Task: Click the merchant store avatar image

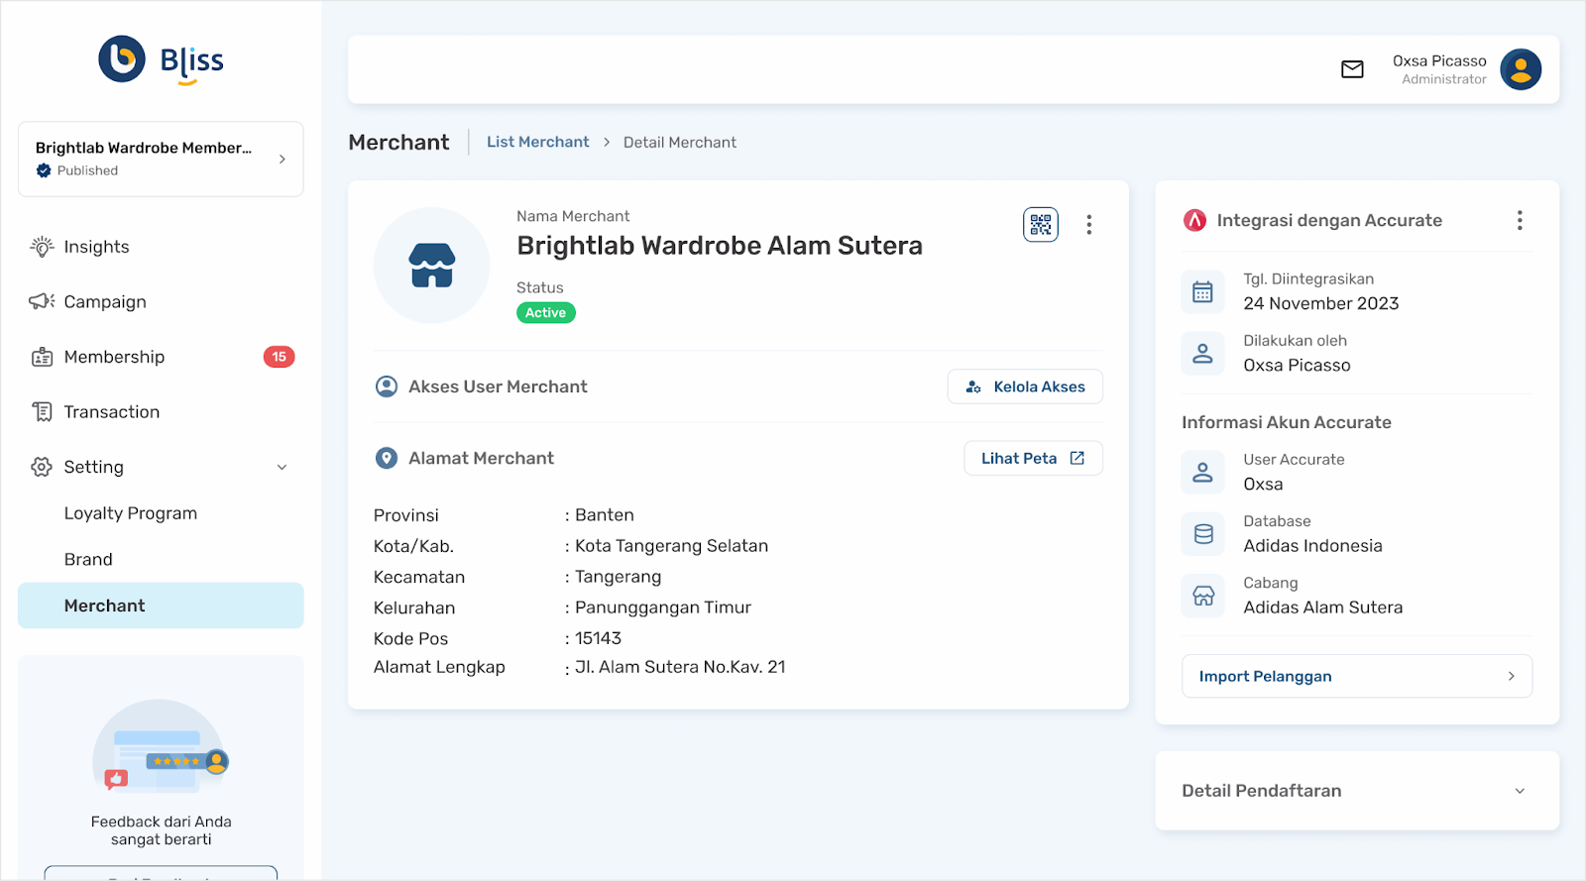Action: tap(432, 266)
